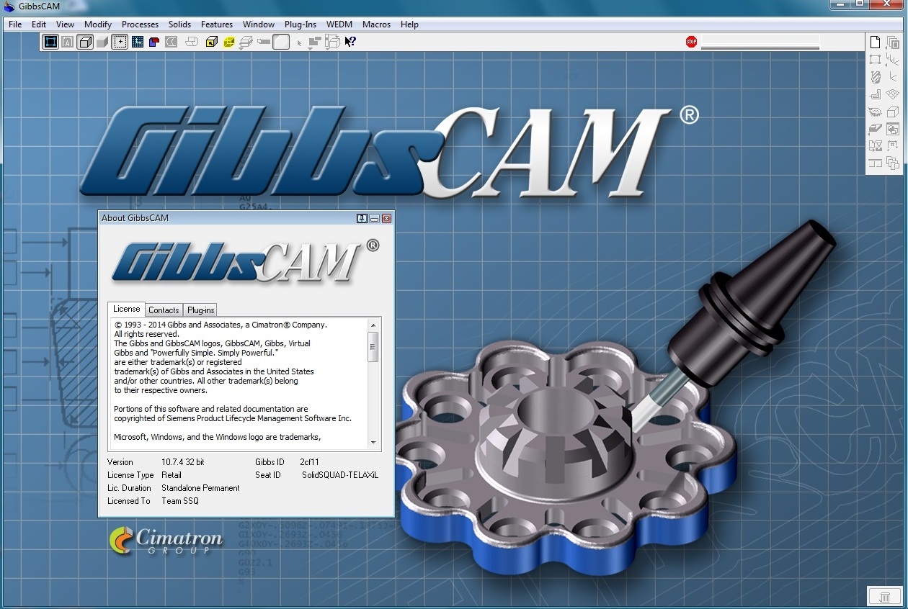Open the Plug-Ins menu

point(301,24)
